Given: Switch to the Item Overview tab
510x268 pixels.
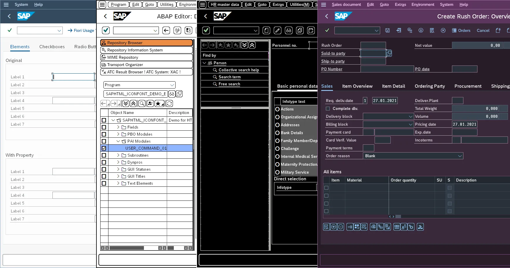Looking at the screenshot, I should [357, 86].
